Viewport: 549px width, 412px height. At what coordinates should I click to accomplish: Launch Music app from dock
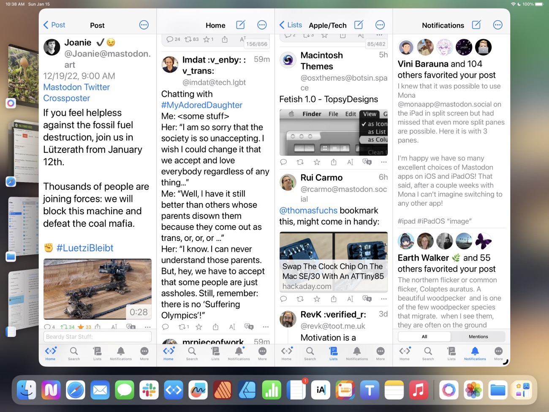click(418, 390)
